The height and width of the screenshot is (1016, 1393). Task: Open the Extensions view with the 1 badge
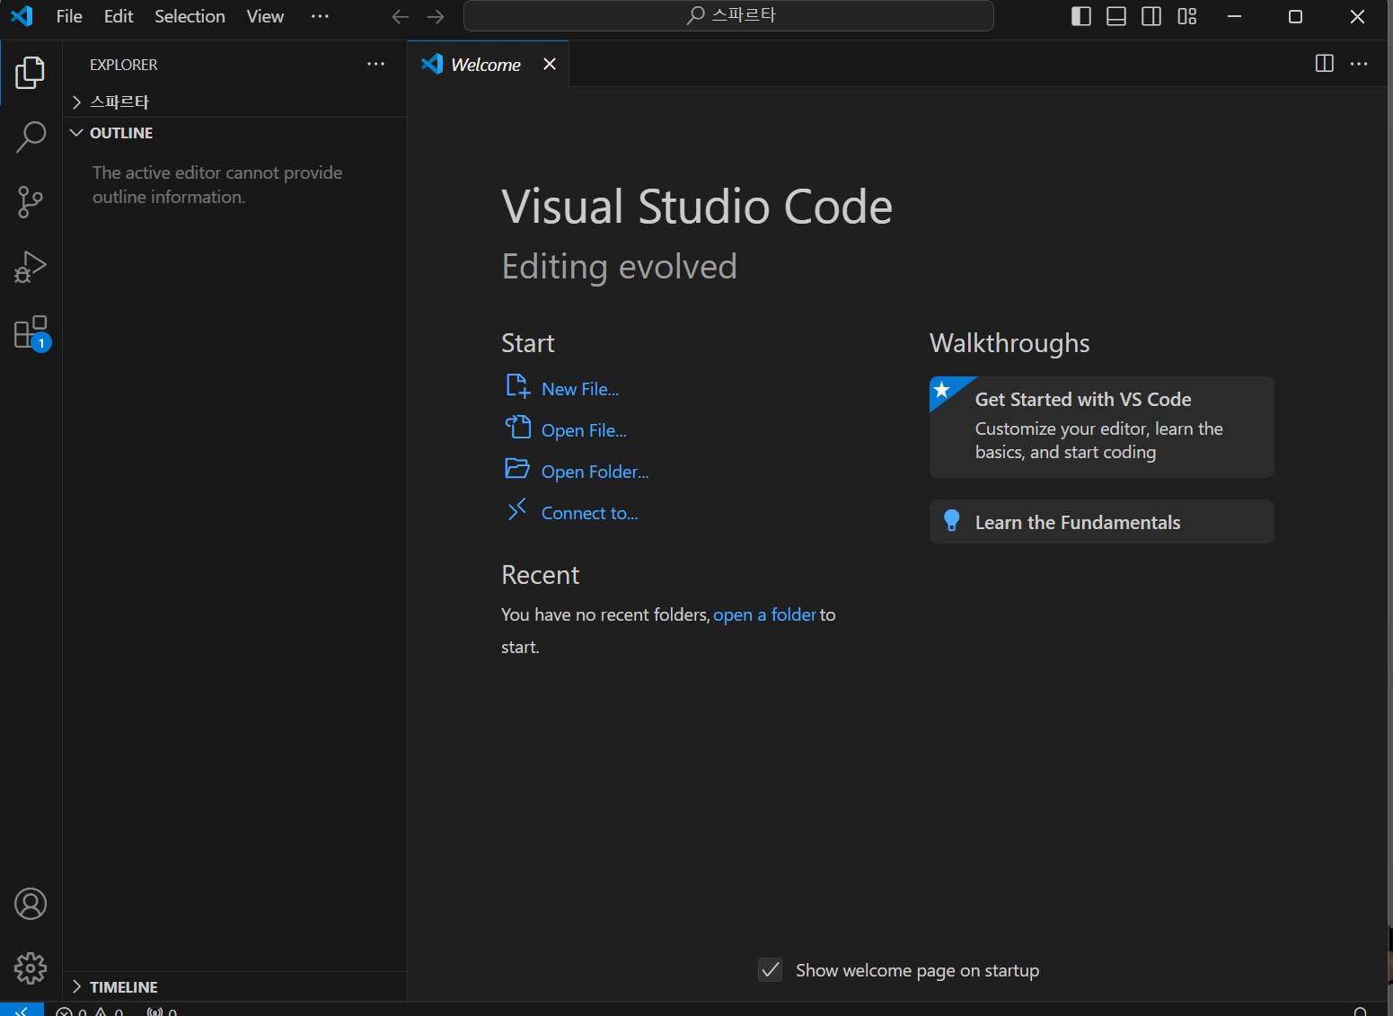31,332
